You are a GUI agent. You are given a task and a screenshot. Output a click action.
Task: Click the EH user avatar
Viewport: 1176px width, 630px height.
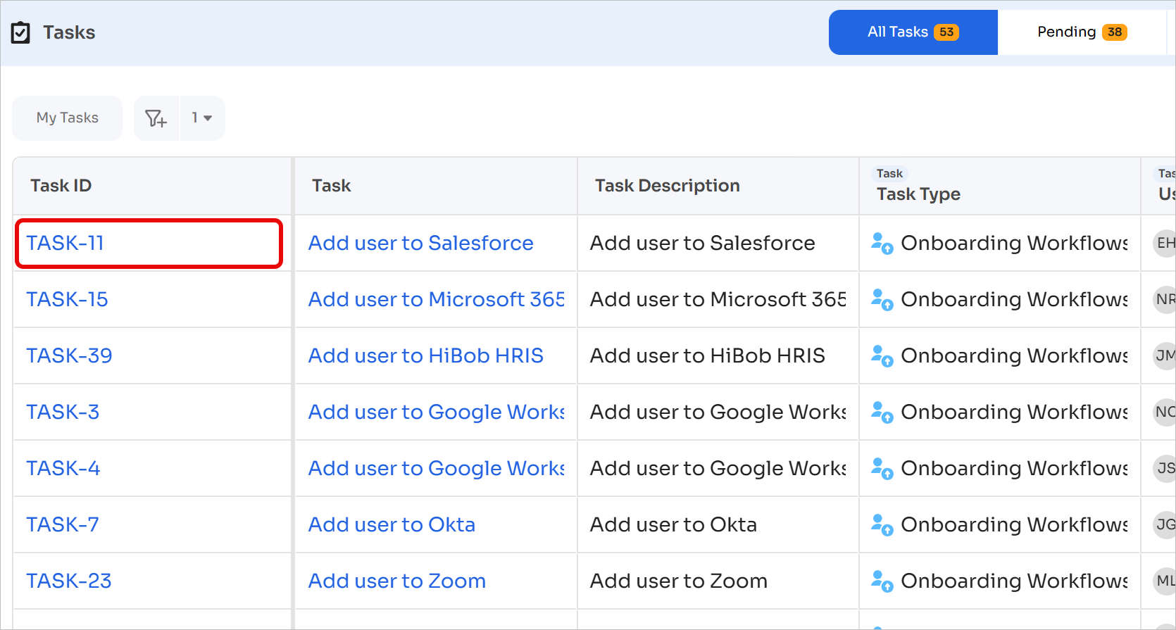click(1165, 243)
